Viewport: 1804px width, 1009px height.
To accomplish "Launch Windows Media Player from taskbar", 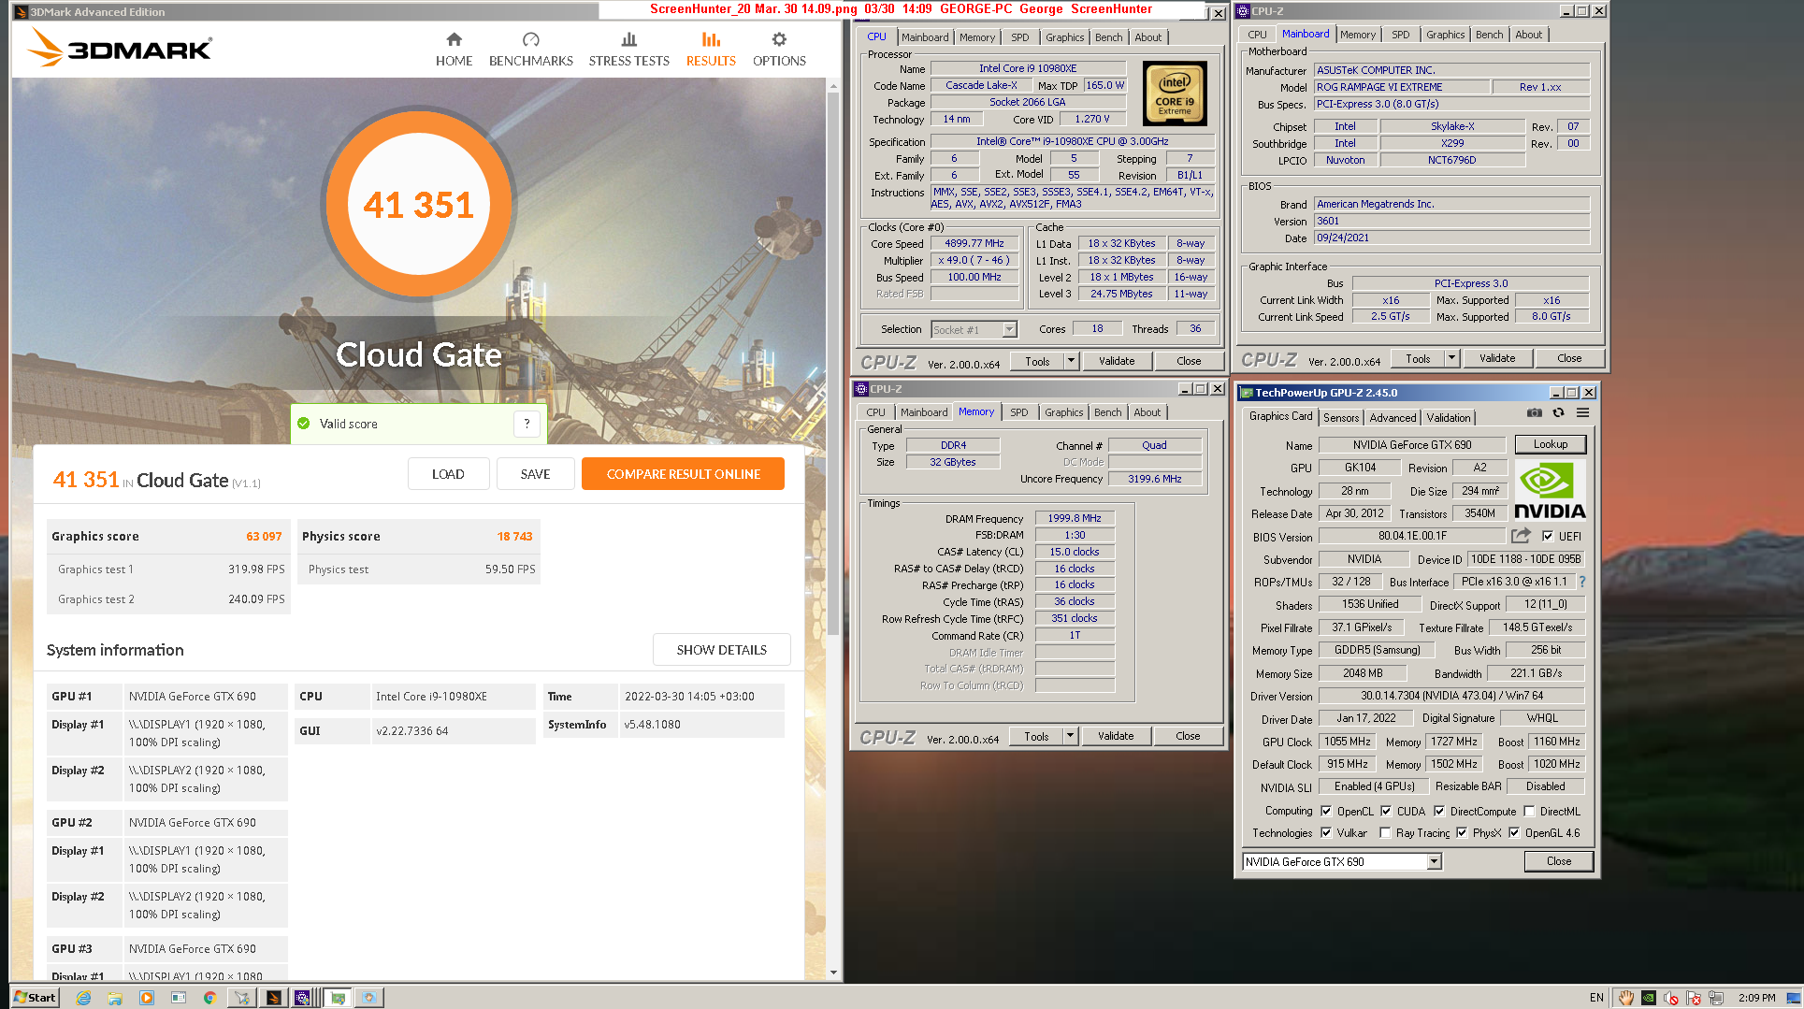I will coord(147,998).
